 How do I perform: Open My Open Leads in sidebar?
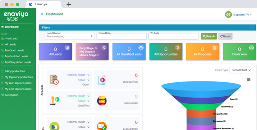13,50
